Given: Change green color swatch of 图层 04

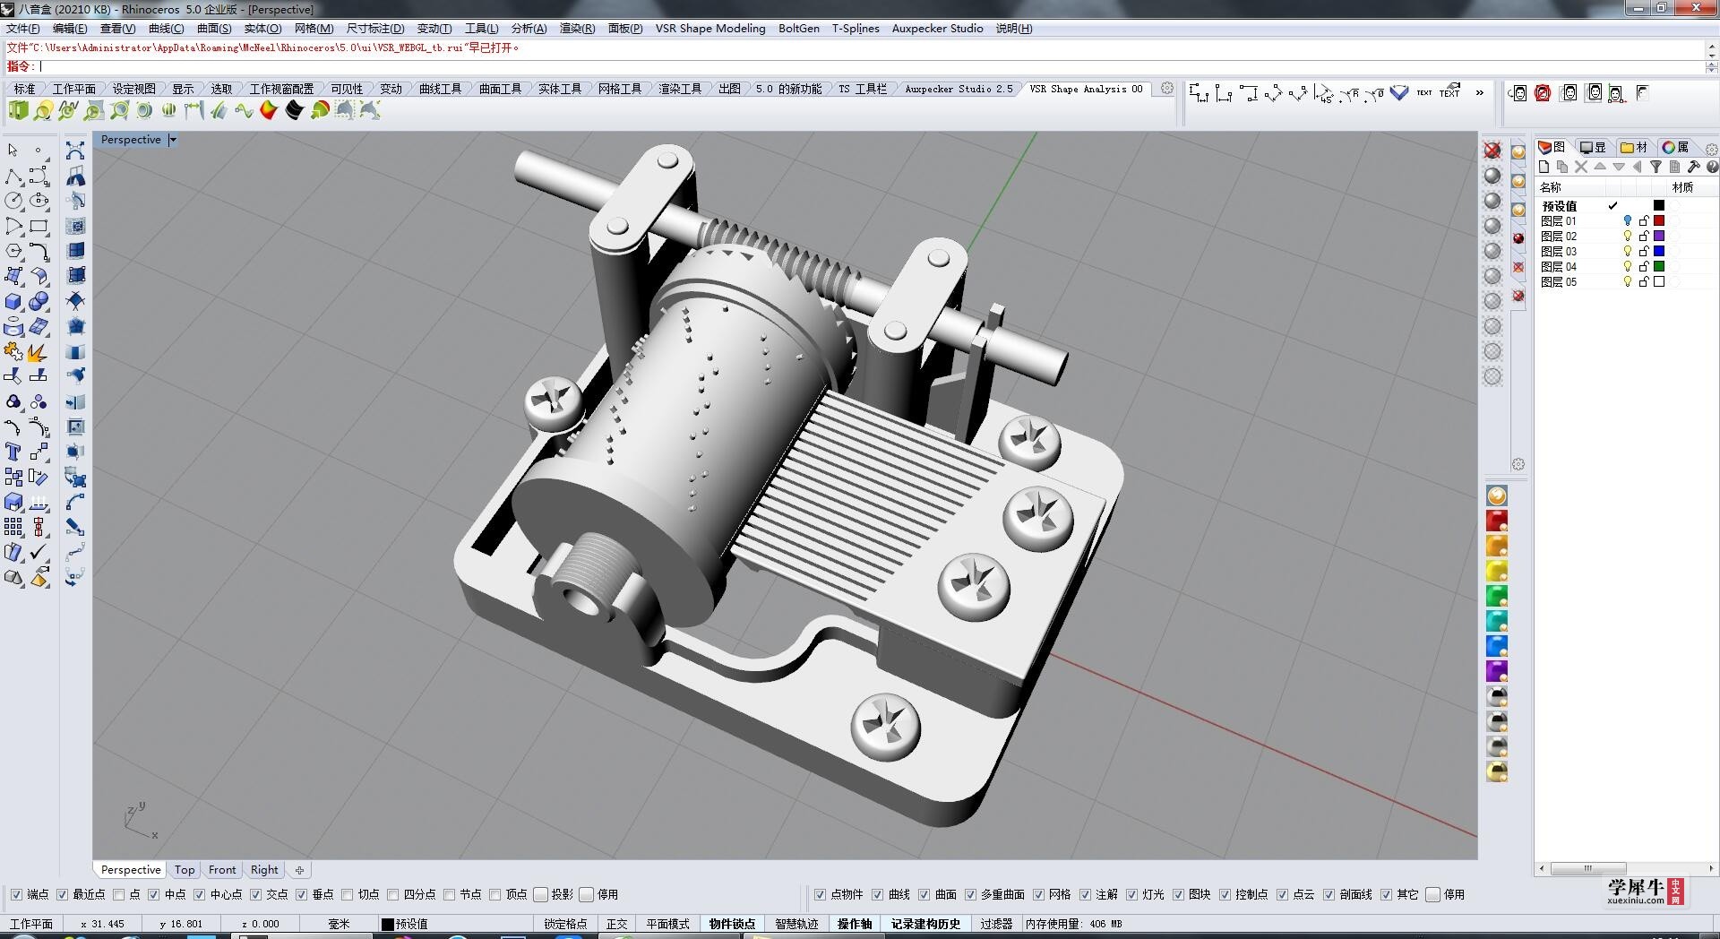Looking at the screenshot, I should (x=1659, y=266).
